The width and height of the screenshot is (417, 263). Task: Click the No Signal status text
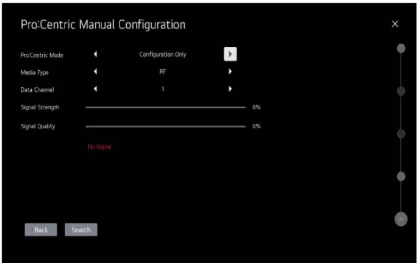pyautogui.click(x=99, y=147)
